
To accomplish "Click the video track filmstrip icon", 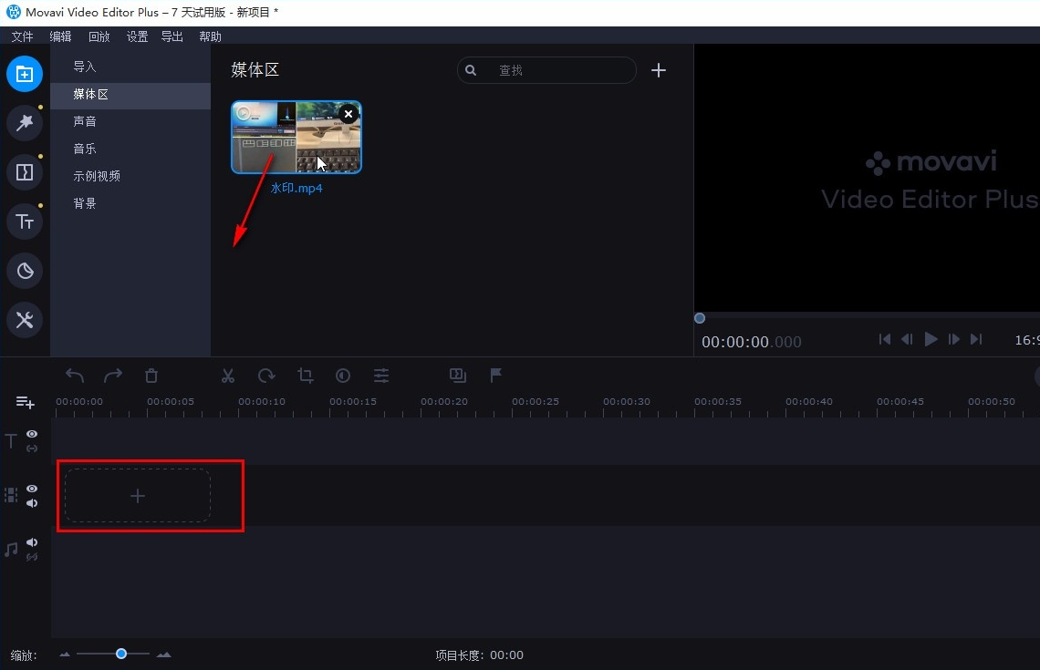I will 11,495.
